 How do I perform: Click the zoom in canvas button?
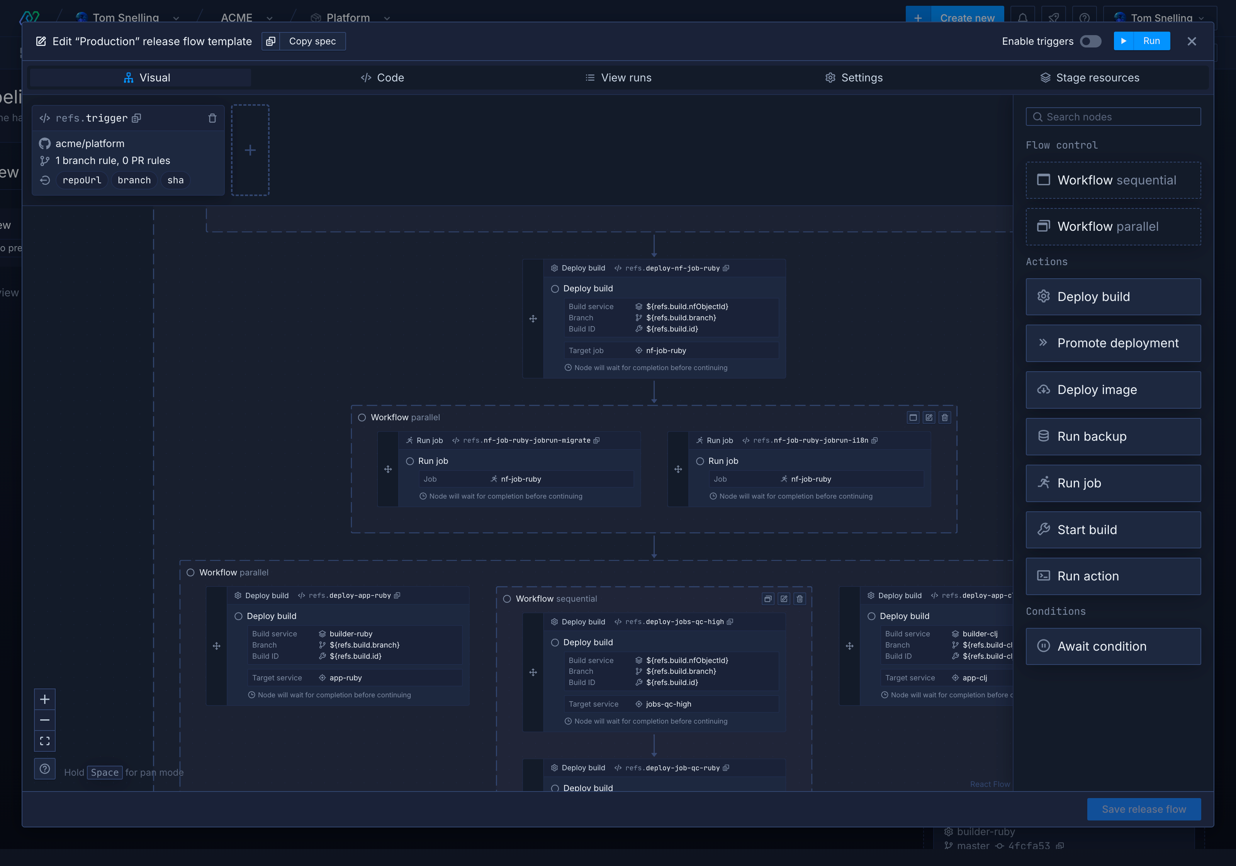click(x=45, y=699)
